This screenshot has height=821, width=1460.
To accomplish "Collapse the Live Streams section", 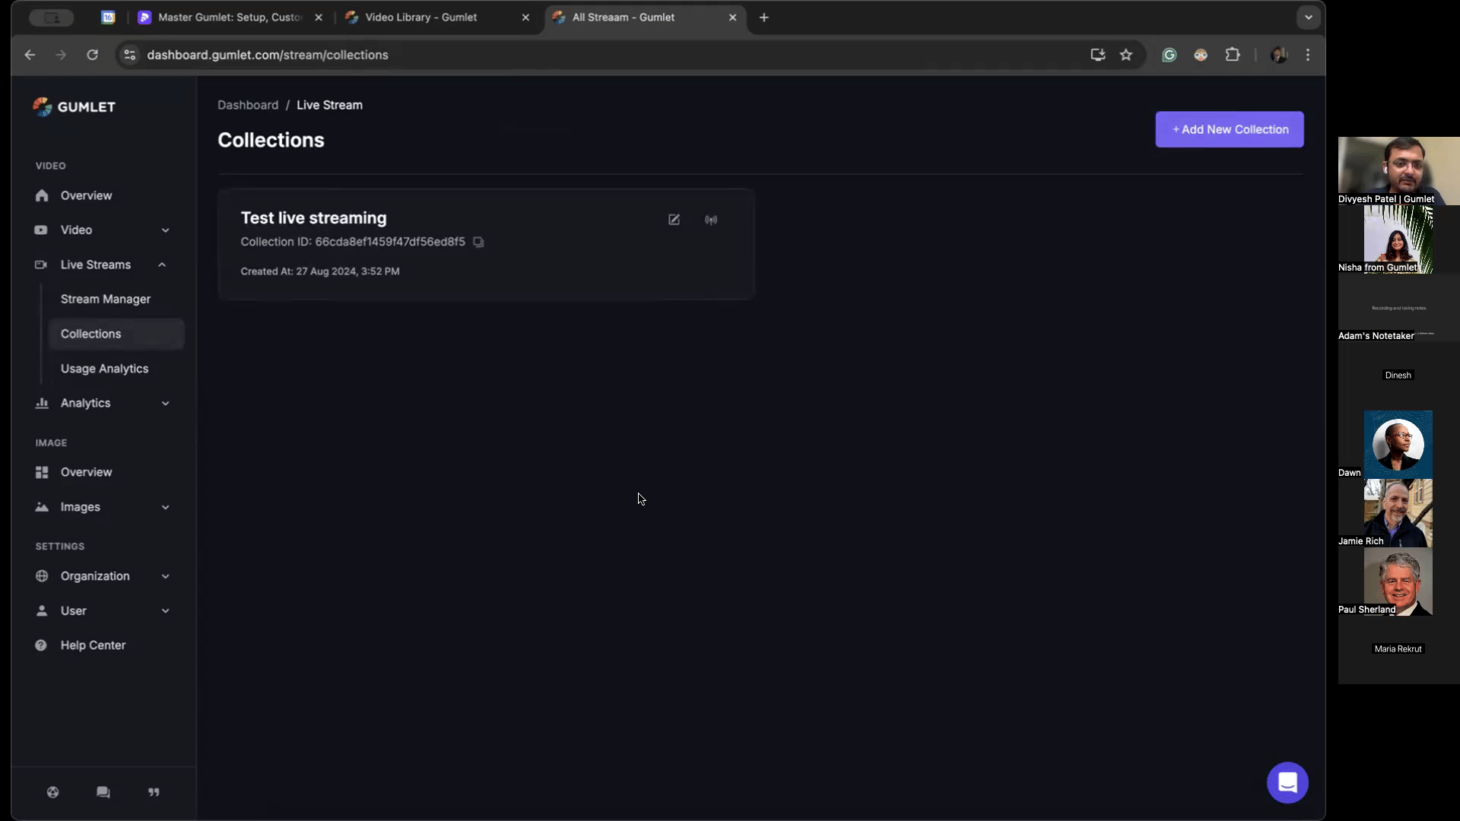I will [x=103, y=265].
